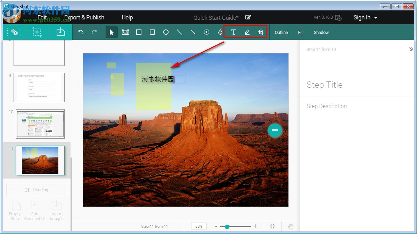Activate the pointer selection tool

tap(112, 32)
